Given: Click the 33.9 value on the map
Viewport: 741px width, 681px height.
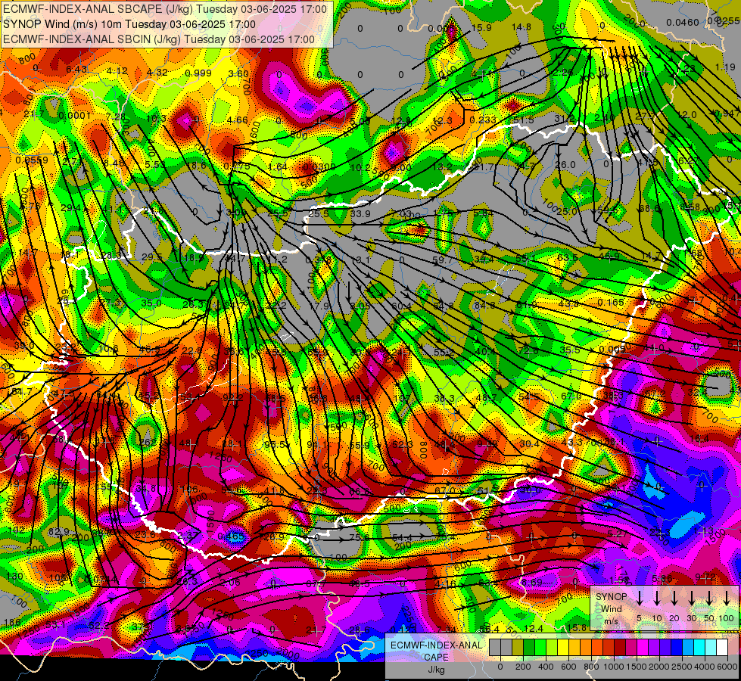Looking at the screenshot, I should point(360,213).
